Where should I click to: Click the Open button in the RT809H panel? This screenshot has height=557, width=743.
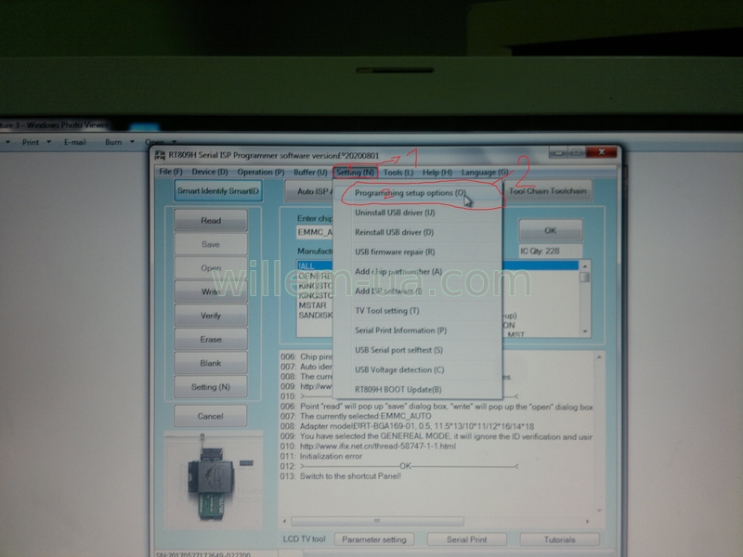211,268
